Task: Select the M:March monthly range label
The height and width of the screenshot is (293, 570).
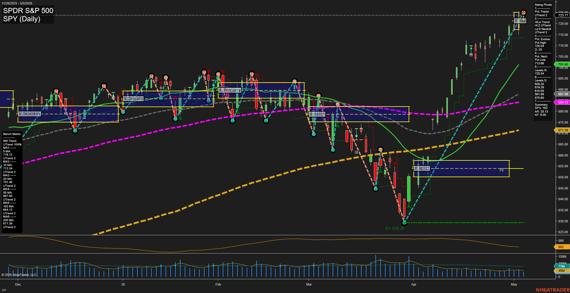Action: pos(317,114)
